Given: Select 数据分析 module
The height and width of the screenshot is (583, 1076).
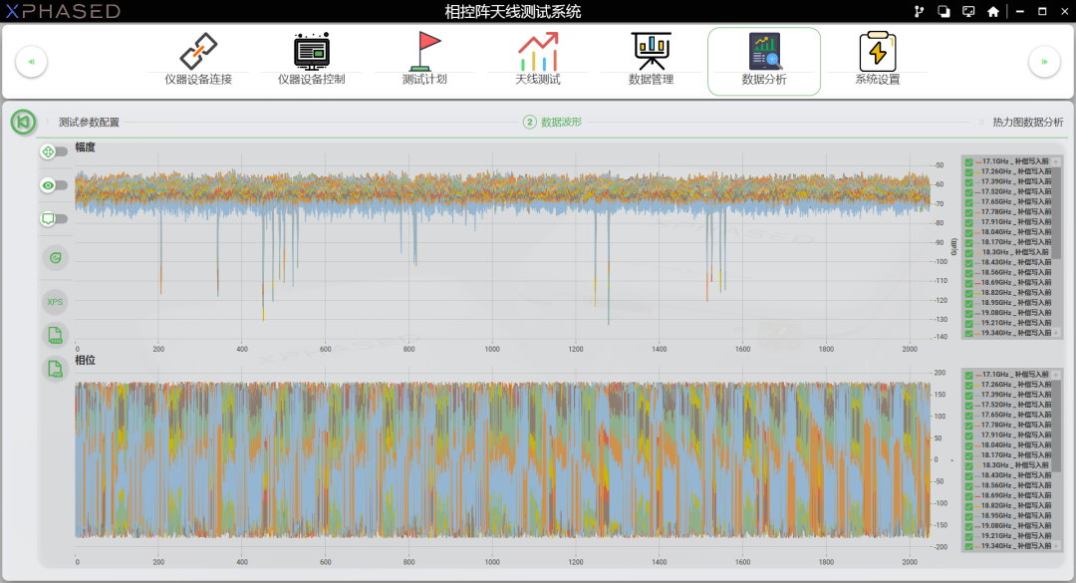Looking at the screenshot, I should 764,61.
